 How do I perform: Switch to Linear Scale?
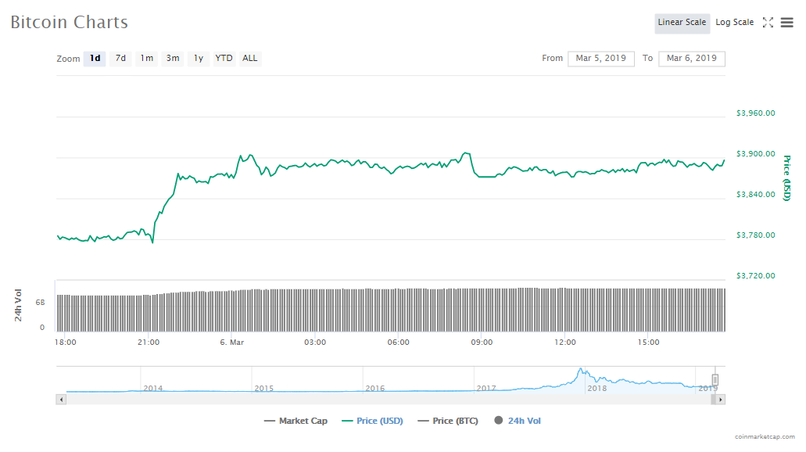click(682, 23)
